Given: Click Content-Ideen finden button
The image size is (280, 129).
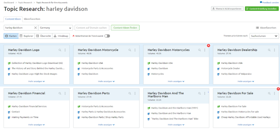Looking at the screenshot, I should pos(125,28).
